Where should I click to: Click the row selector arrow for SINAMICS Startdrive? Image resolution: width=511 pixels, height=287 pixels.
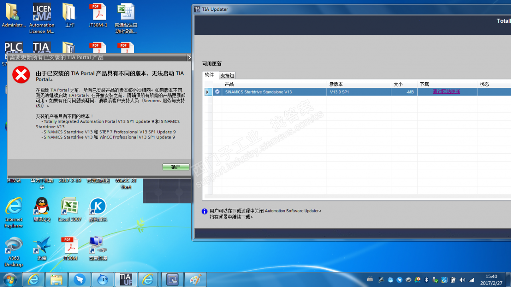coord(208,92)
